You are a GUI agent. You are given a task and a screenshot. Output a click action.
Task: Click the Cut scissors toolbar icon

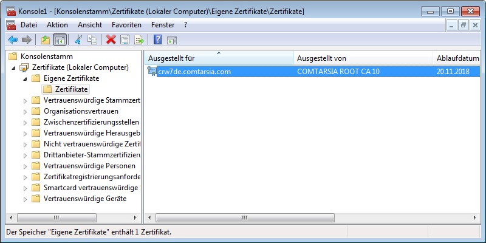78,39
